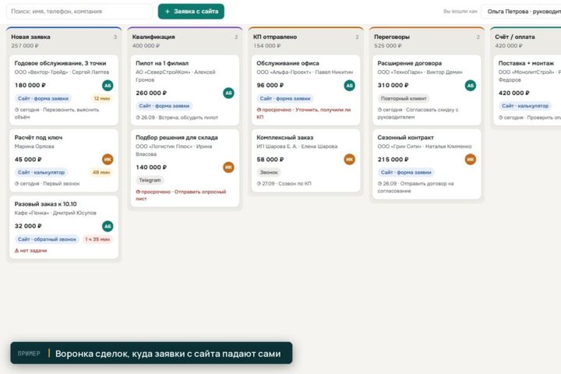This screenshot has height=374, width=561.
Task: Click task «Отправить договор на согласование»
Action: (x=415, y=187)
